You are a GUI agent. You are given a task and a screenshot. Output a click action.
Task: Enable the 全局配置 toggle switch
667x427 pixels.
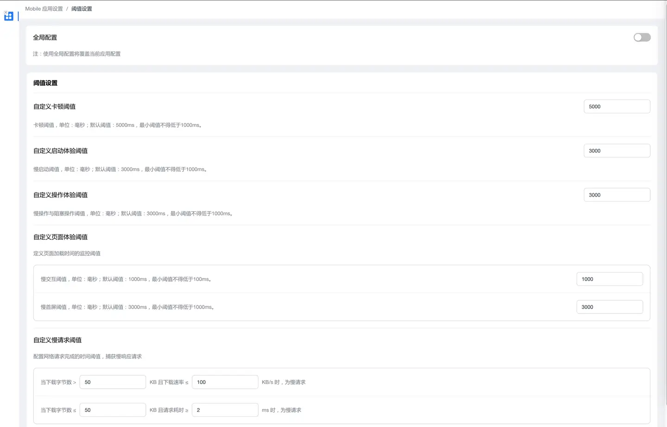tap(642, 37)
